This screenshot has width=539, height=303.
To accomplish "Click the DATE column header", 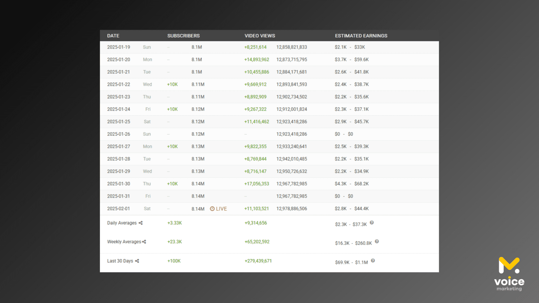I will click(x=113, y=36).
